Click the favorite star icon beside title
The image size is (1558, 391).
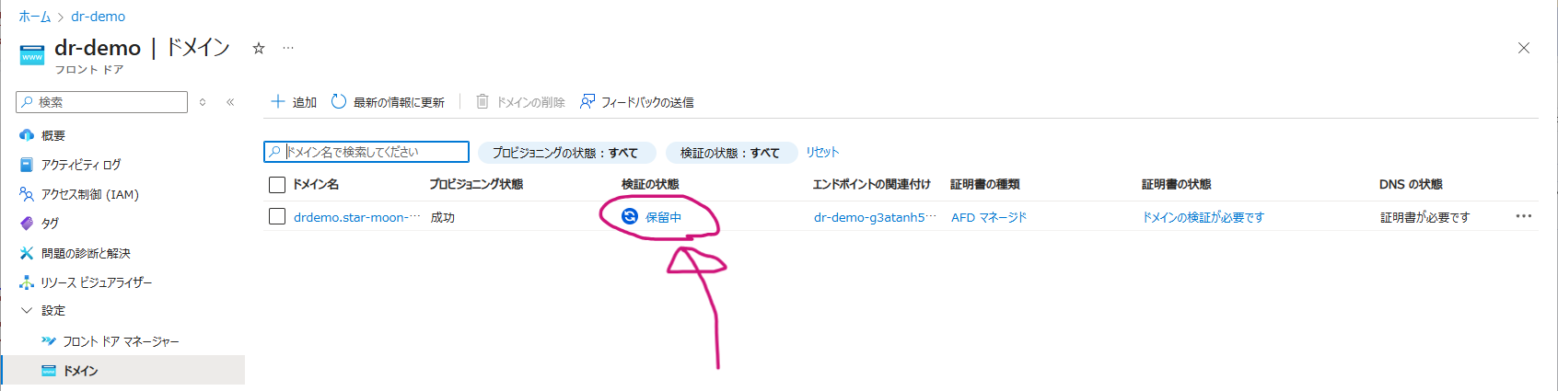(x=259, y=48)
